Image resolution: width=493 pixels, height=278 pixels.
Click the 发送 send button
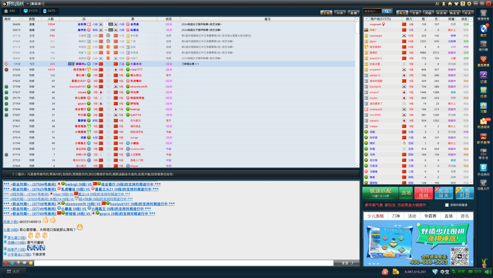pyautogui.click(x=346, y=263)
